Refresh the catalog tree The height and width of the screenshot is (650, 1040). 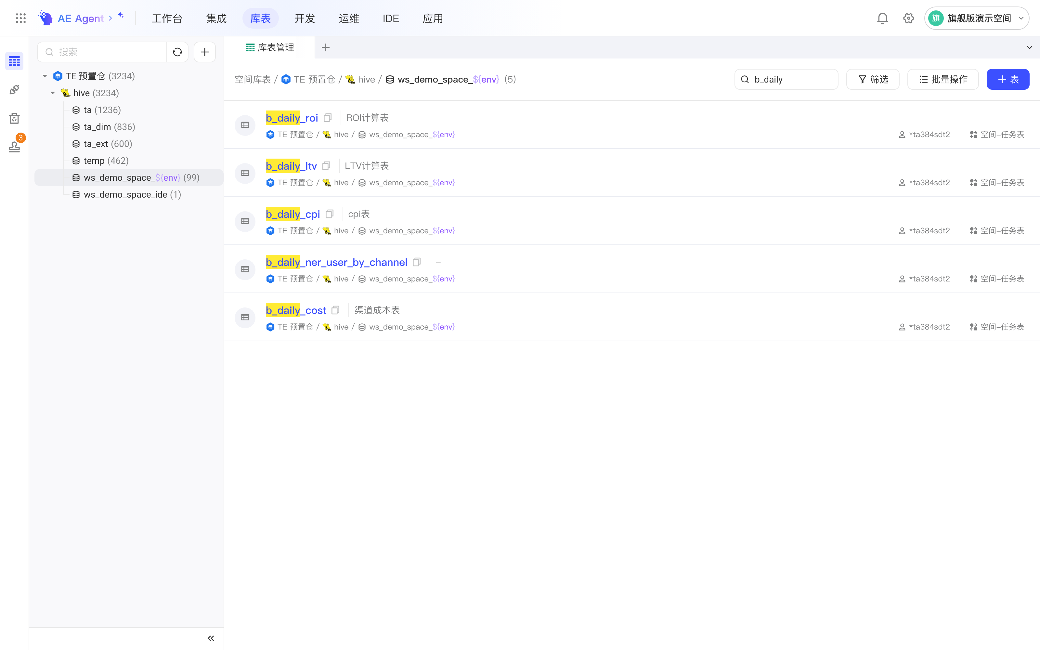click(177, 52)
